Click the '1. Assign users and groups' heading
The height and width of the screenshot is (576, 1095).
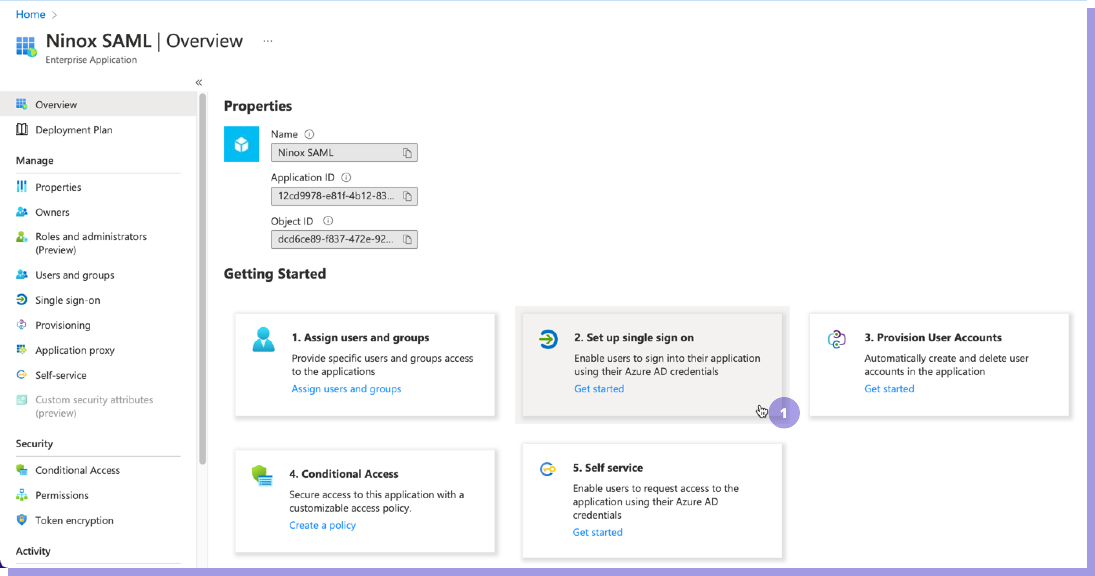360,337
